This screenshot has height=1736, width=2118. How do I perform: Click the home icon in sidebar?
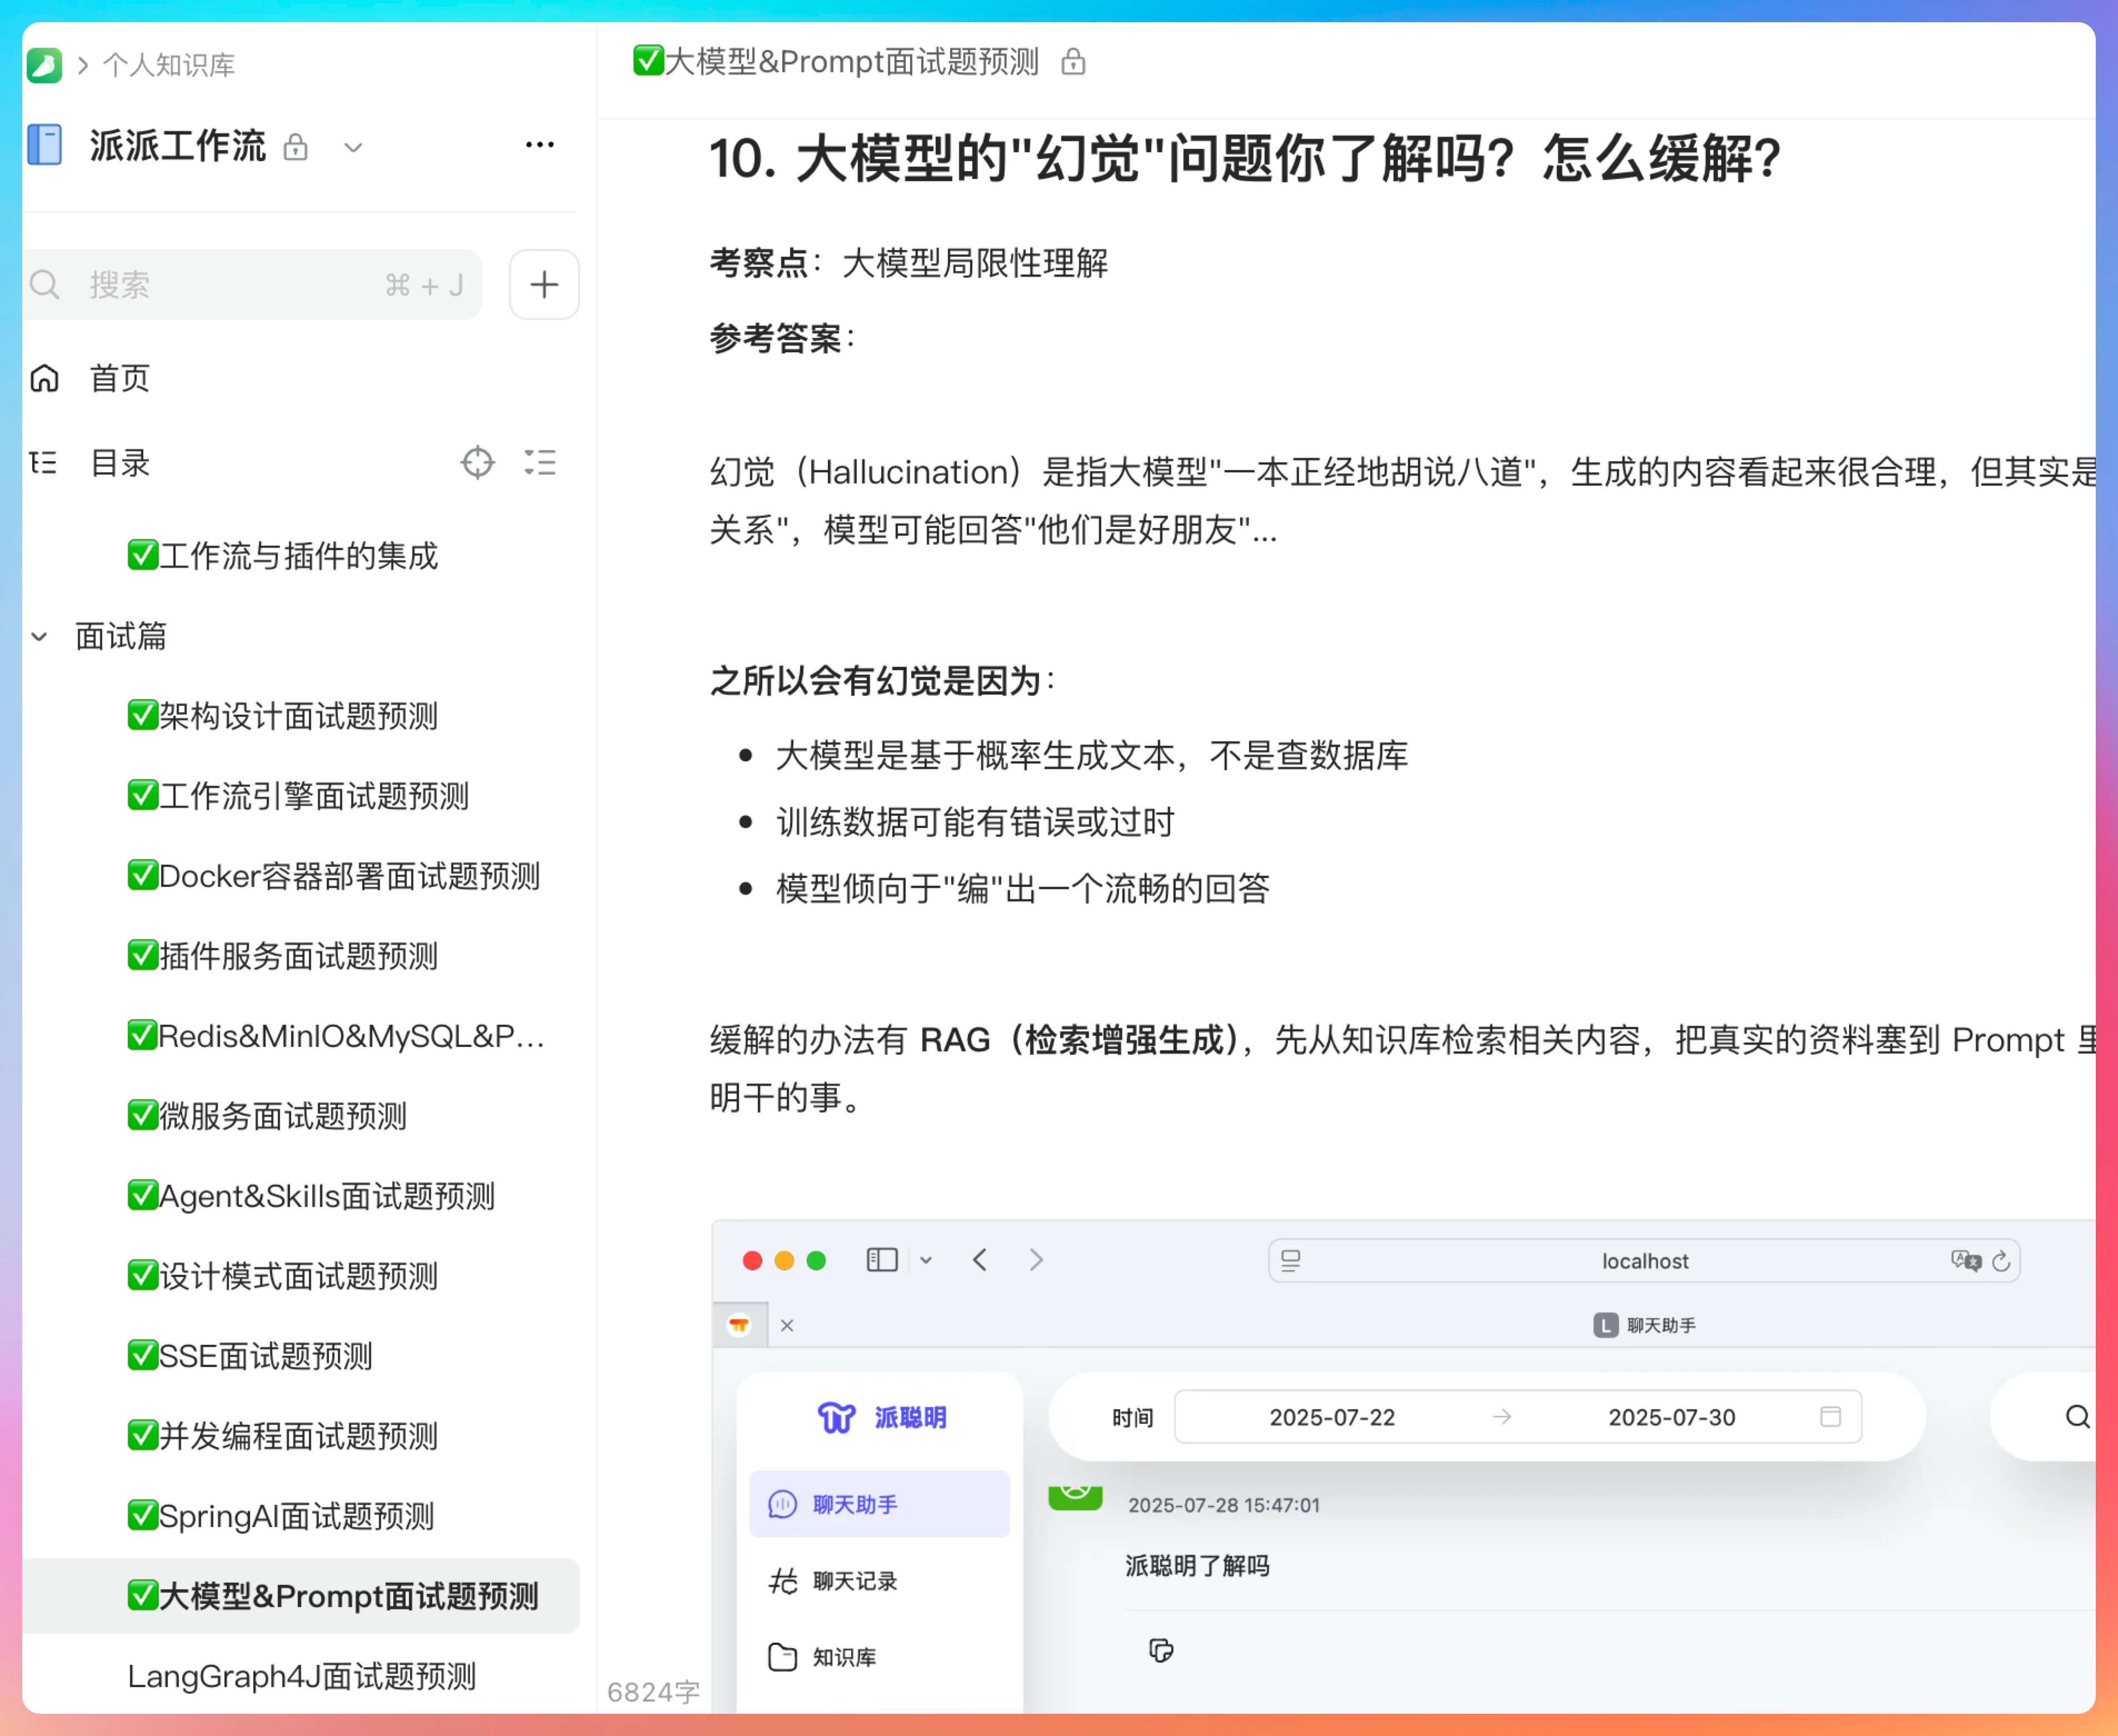[x=45, y=379]
